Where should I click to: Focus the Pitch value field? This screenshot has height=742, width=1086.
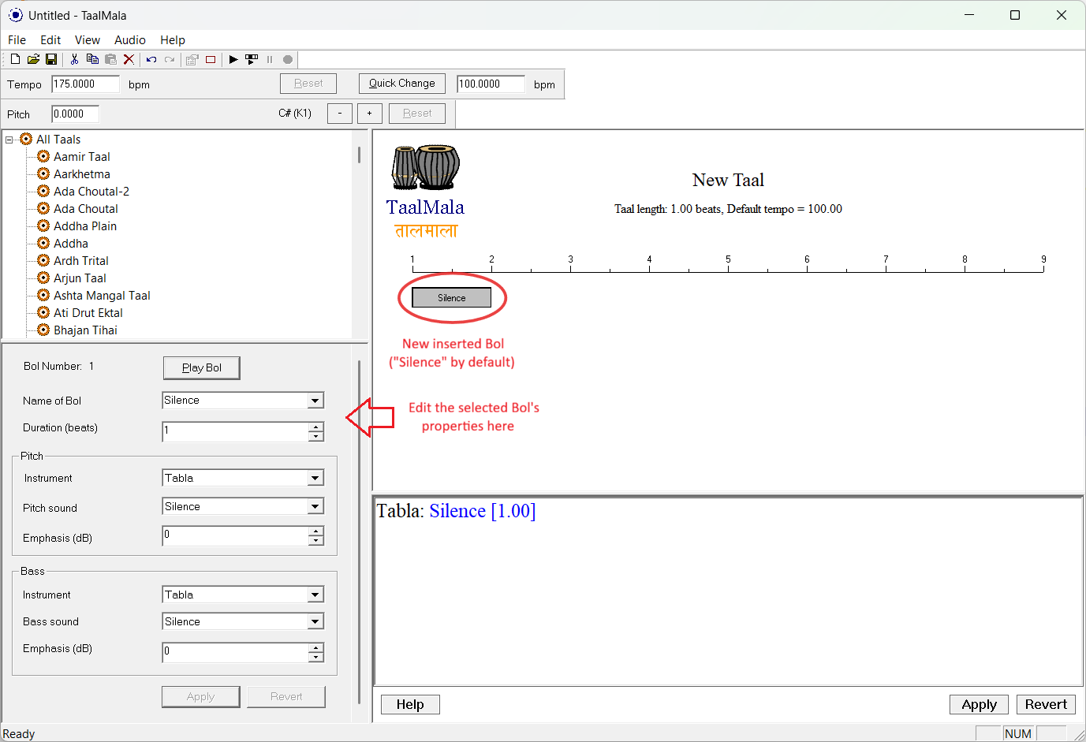76,114
